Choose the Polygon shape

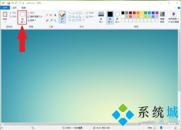tap(73, 17)
